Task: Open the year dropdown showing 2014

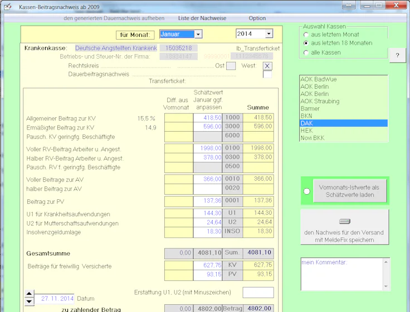Action: coord(269,33)
